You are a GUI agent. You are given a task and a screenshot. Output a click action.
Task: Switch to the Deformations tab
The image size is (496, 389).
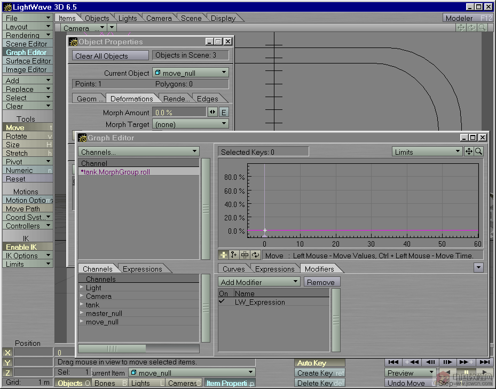tap(131, 99)
